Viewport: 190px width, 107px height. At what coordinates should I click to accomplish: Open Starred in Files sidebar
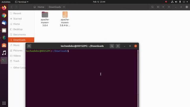pyautogui.click(x=21, y=19)
